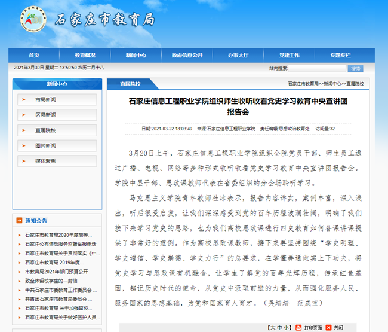The height and width of the screenshot is (332, 388).
Task: Open the 办事大厅 navigation item
Action: pos(238,55)
